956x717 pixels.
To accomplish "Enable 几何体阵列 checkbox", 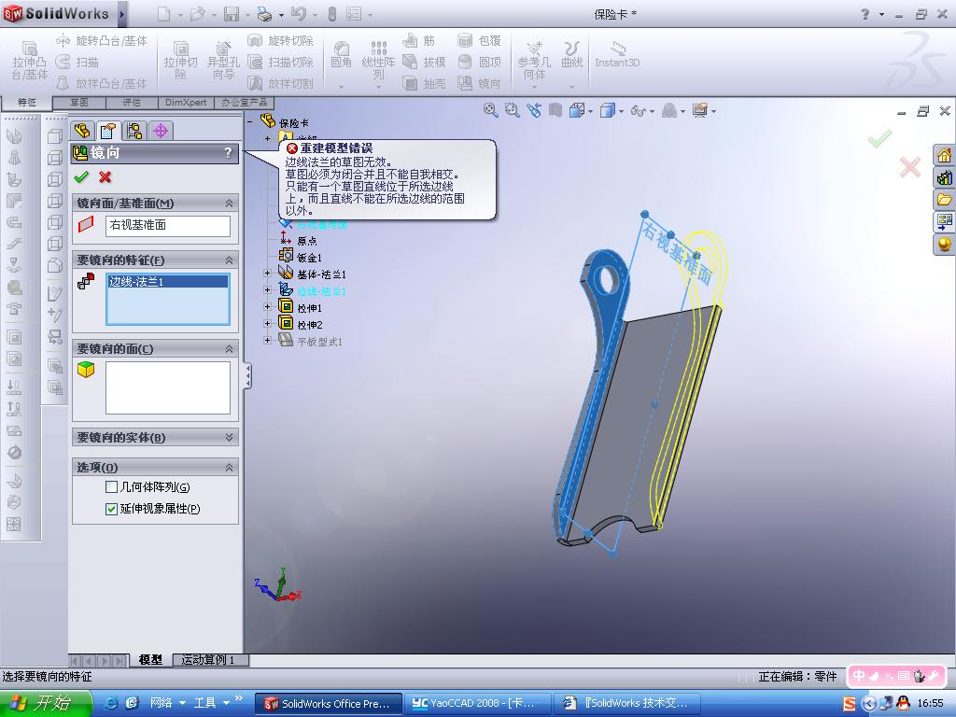I will 111,487.
